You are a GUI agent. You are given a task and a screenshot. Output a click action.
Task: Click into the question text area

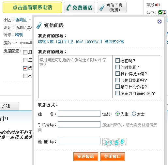[75, 77]
